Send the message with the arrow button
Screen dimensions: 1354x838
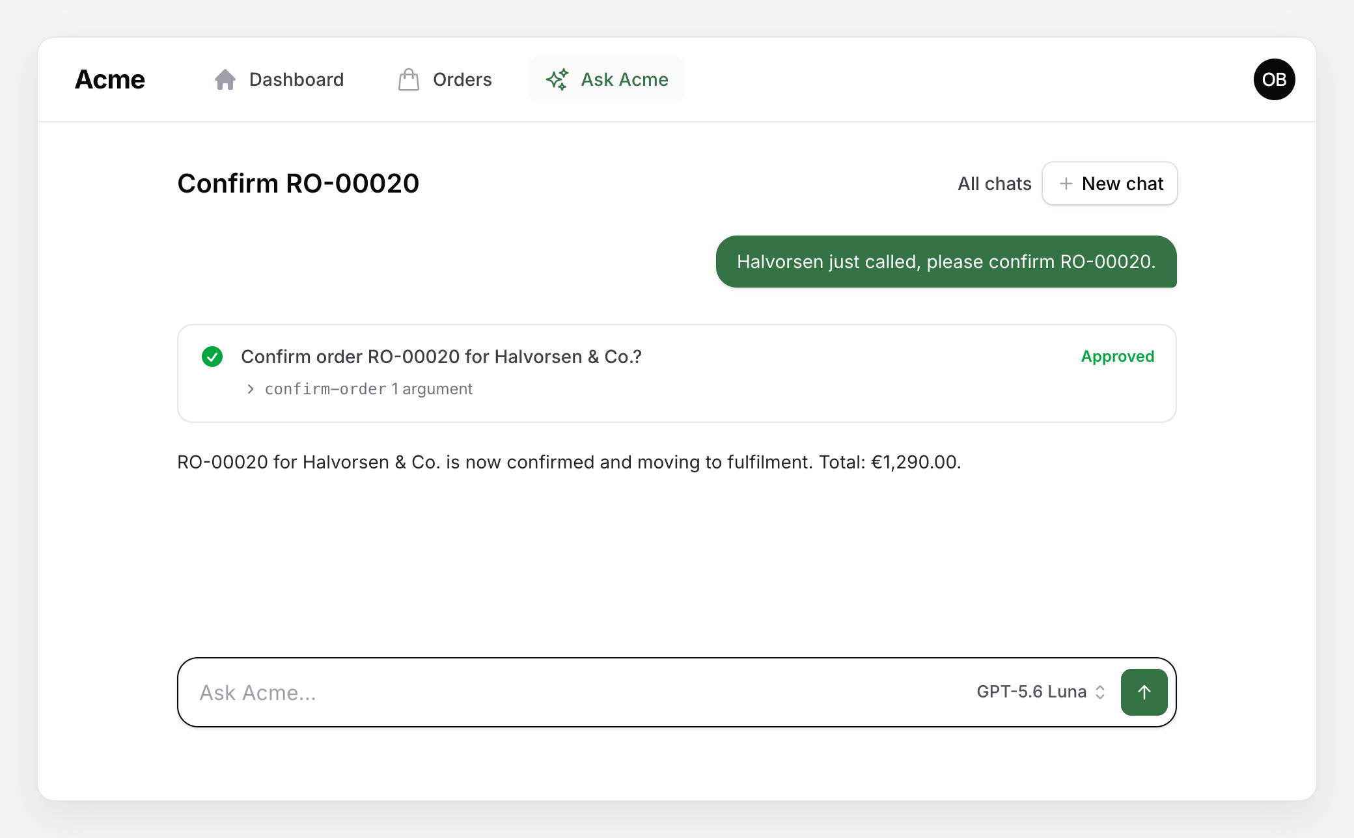click(1144, 692)
